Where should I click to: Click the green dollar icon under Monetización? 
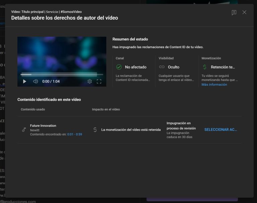point(204,67)
